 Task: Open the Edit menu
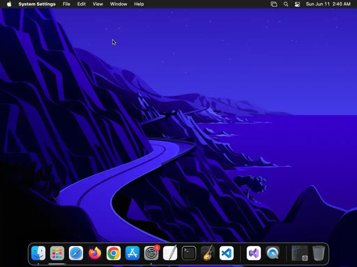pos(82,4)
